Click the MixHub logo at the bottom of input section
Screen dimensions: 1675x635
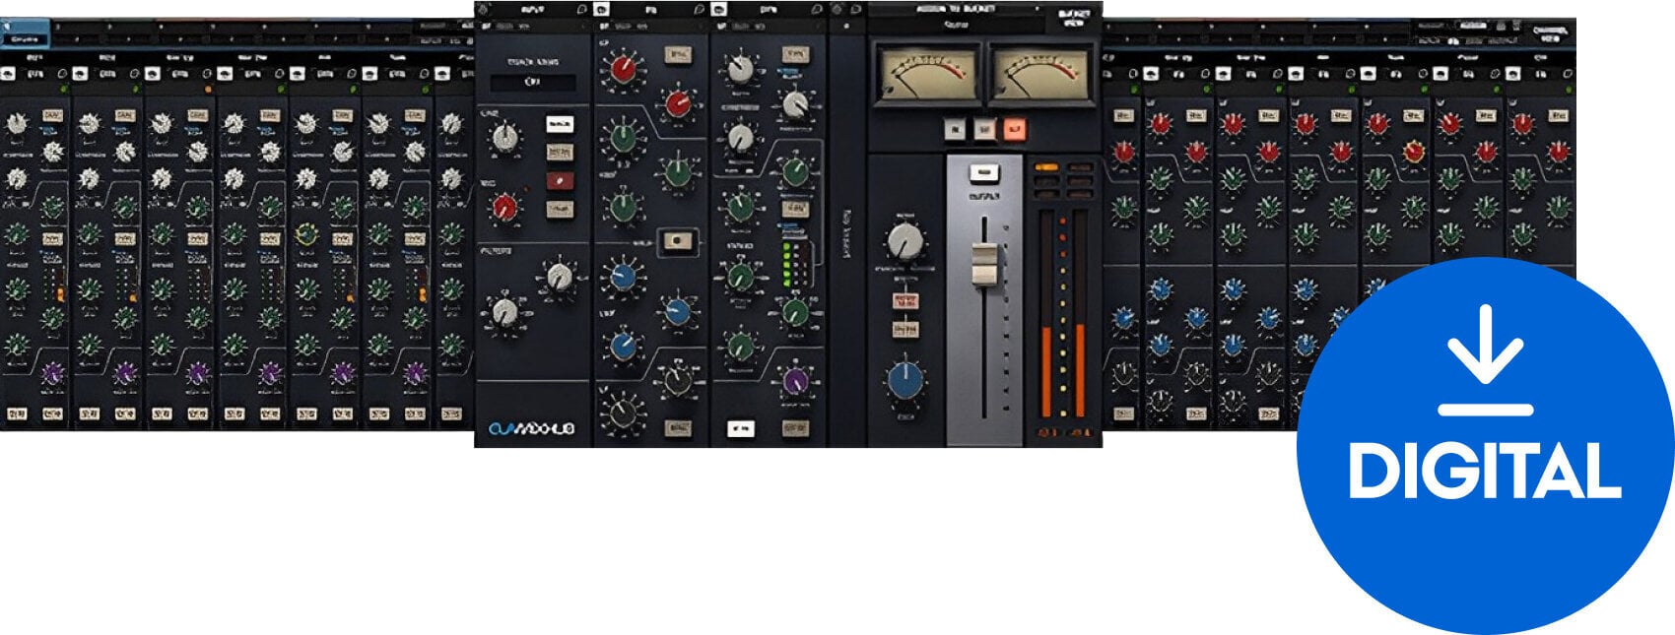pos(532,429)
